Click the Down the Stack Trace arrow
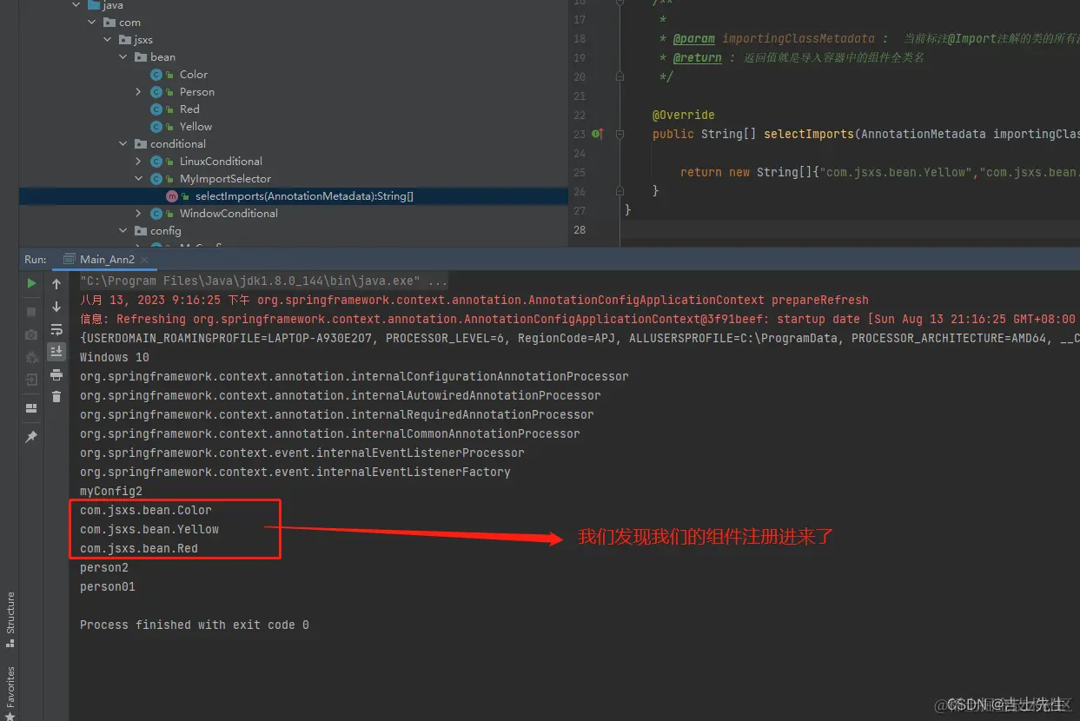The width and height of the screenshot is (1080, 721). (56, 307)
